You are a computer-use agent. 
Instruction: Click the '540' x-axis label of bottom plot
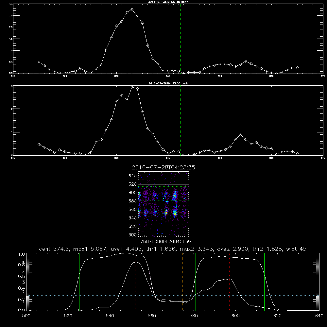tap(110, 316)
